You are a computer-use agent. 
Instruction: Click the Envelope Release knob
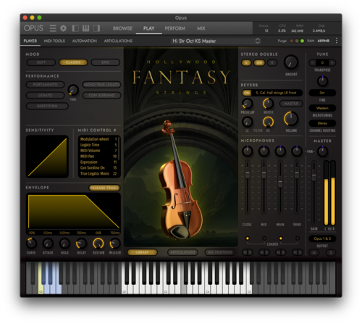point(115,244)
